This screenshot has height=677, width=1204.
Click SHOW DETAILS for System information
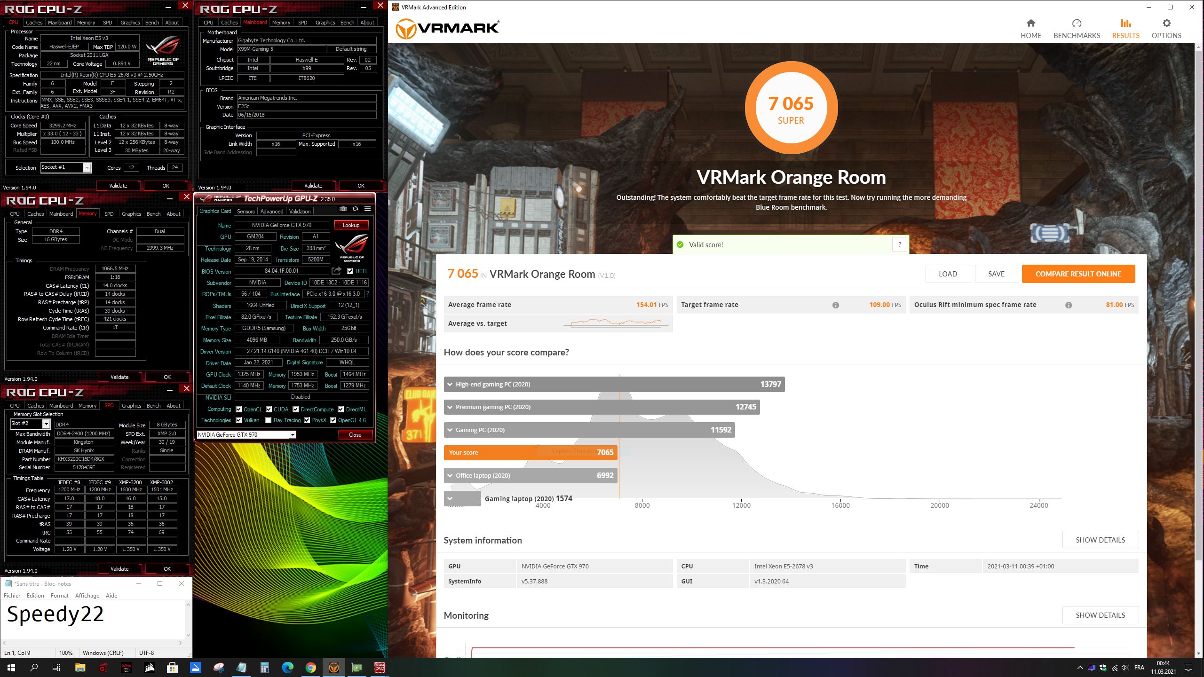[x=1100, y=540]
